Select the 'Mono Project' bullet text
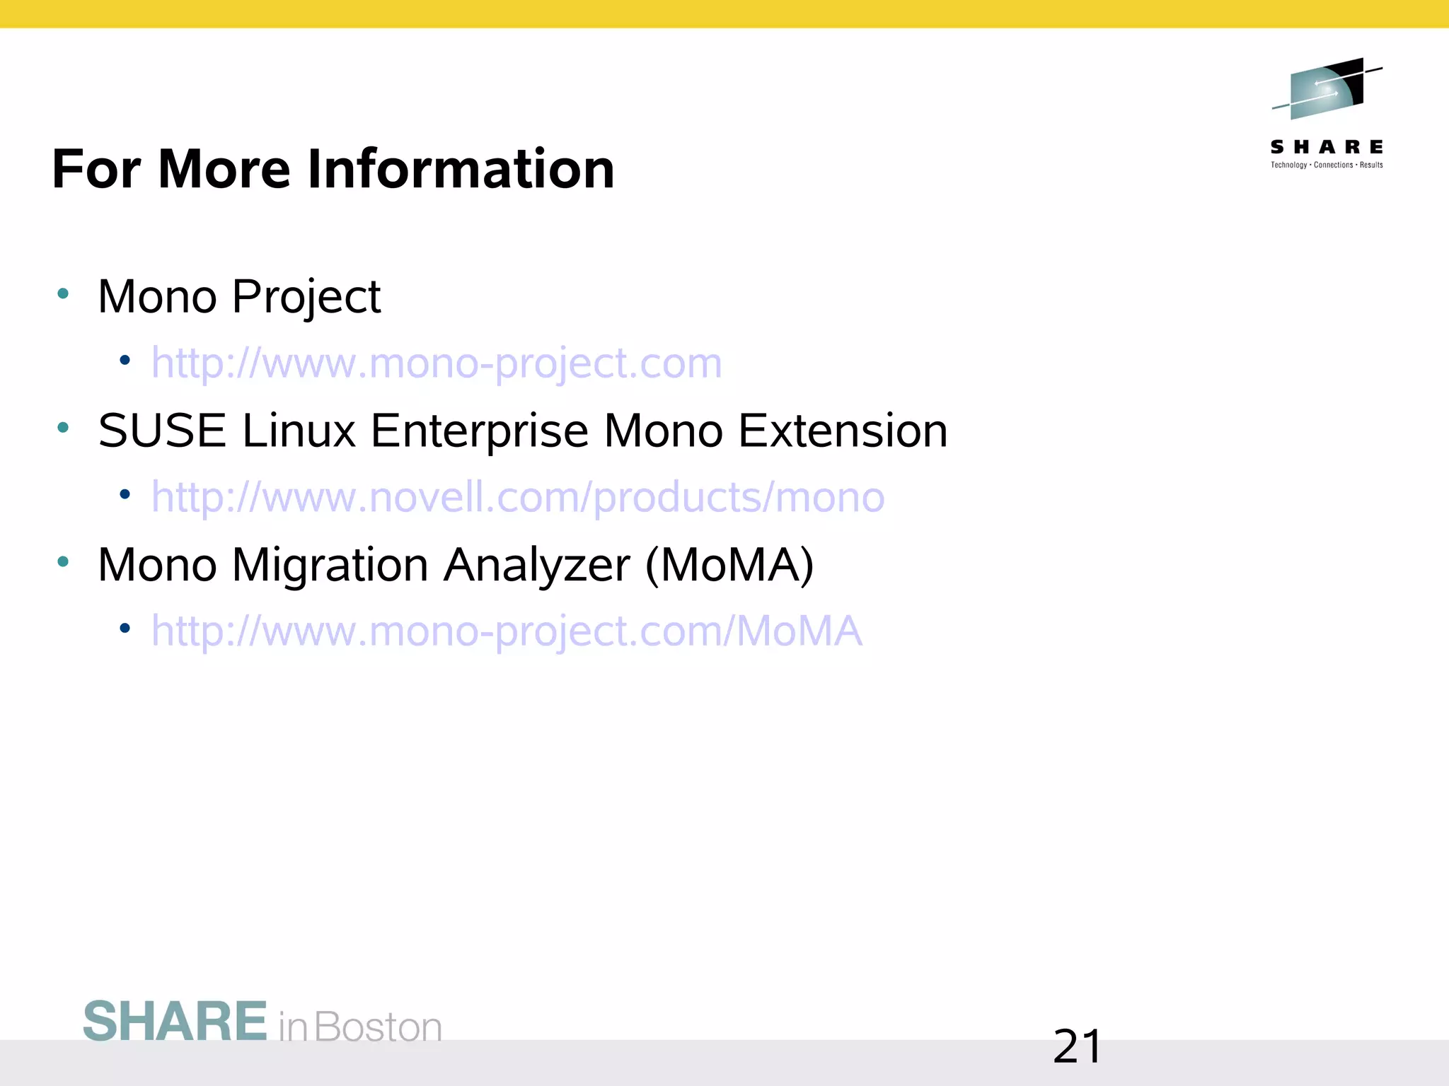The width and height of the screenshot is (1449, 1086). click(239, 297)
